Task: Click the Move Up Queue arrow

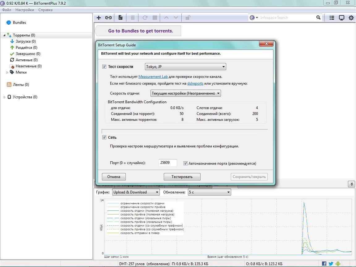Action: point(166,18)
